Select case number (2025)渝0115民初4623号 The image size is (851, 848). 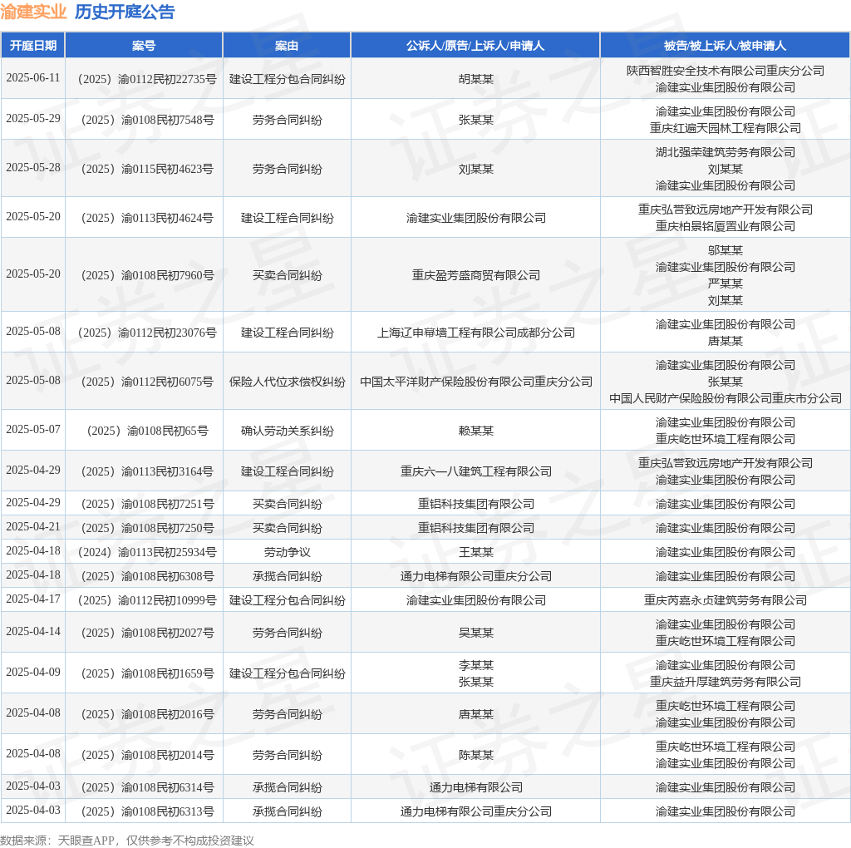[x=147, y=169]
